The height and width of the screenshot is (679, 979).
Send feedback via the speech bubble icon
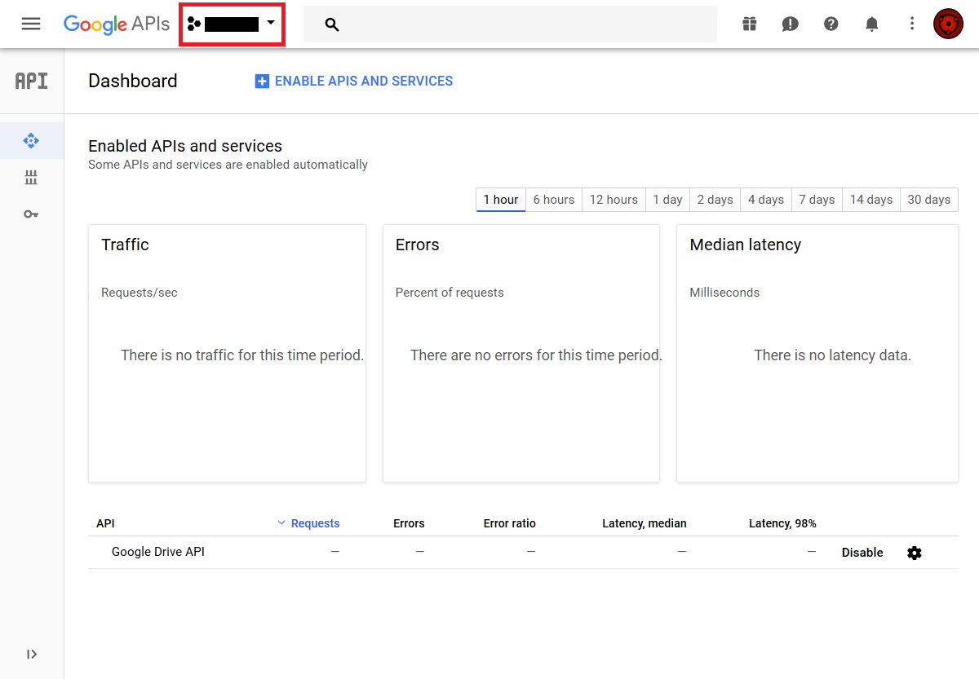click(790, 24)
